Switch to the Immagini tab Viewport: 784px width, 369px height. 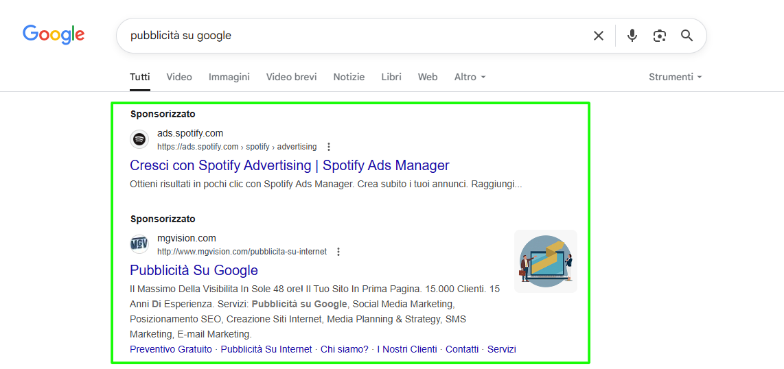229,77
